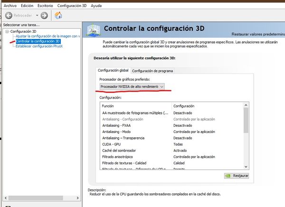Click Restaurar valores predeterminados link
The width and height of the screenshot is (285, 207).
pyautogui.click(x=258, y=34)
